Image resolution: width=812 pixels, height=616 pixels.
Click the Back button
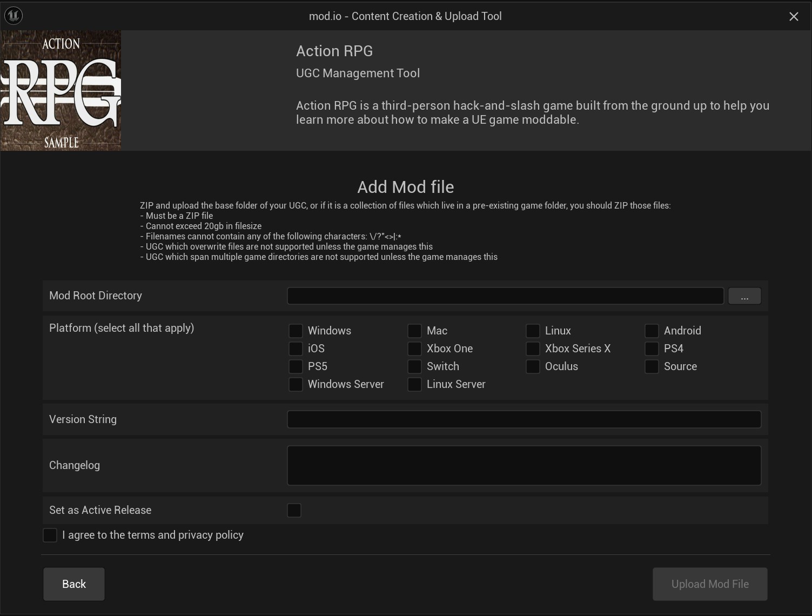pos(73,584)
